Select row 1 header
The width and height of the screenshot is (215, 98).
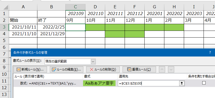[x=4, y=14]
